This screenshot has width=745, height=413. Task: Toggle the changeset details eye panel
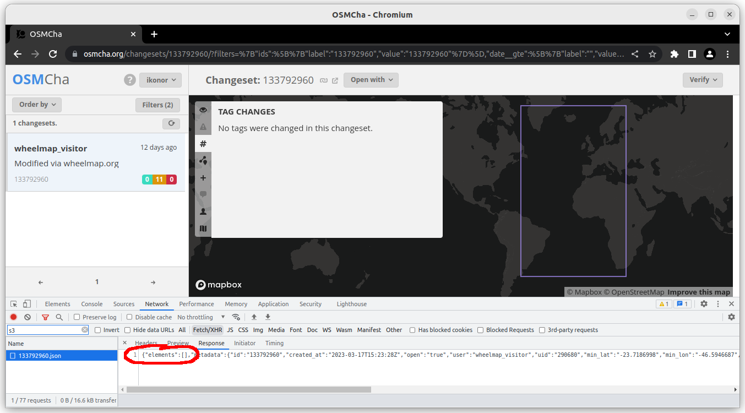pos(203,110)
